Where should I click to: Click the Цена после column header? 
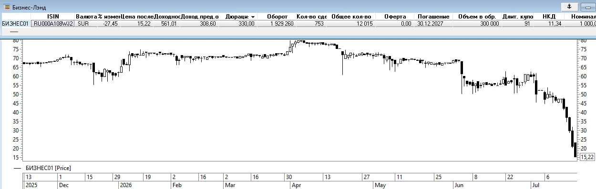(x=137, y=16)
